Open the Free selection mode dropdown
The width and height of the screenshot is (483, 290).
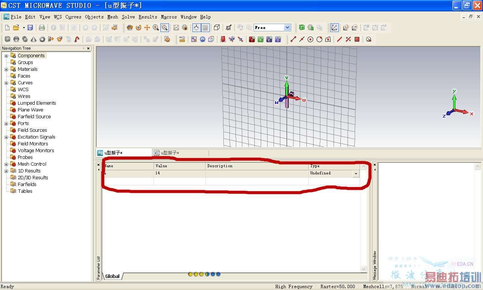[288, 27]
